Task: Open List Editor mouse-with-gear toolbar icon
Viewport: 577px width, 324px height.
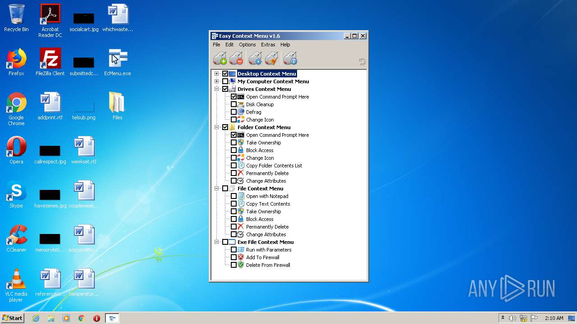Action: click(255, 58)
